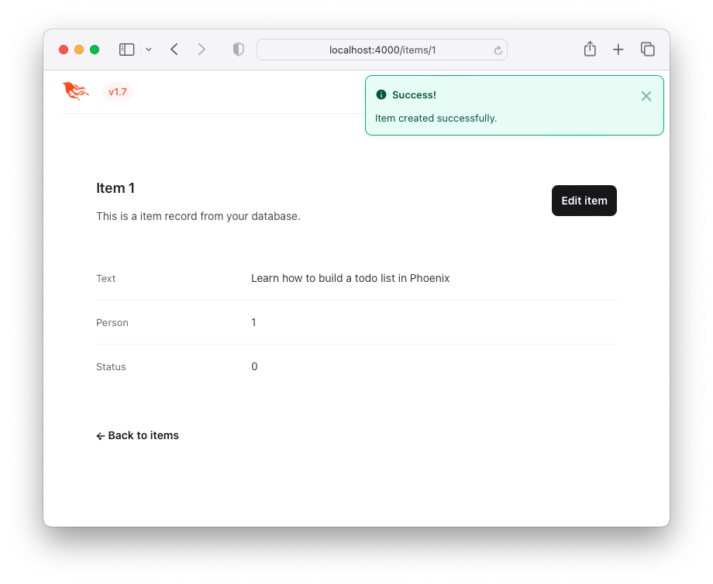
Task: Select the Person row value
Action: click(x=253, y=322)
